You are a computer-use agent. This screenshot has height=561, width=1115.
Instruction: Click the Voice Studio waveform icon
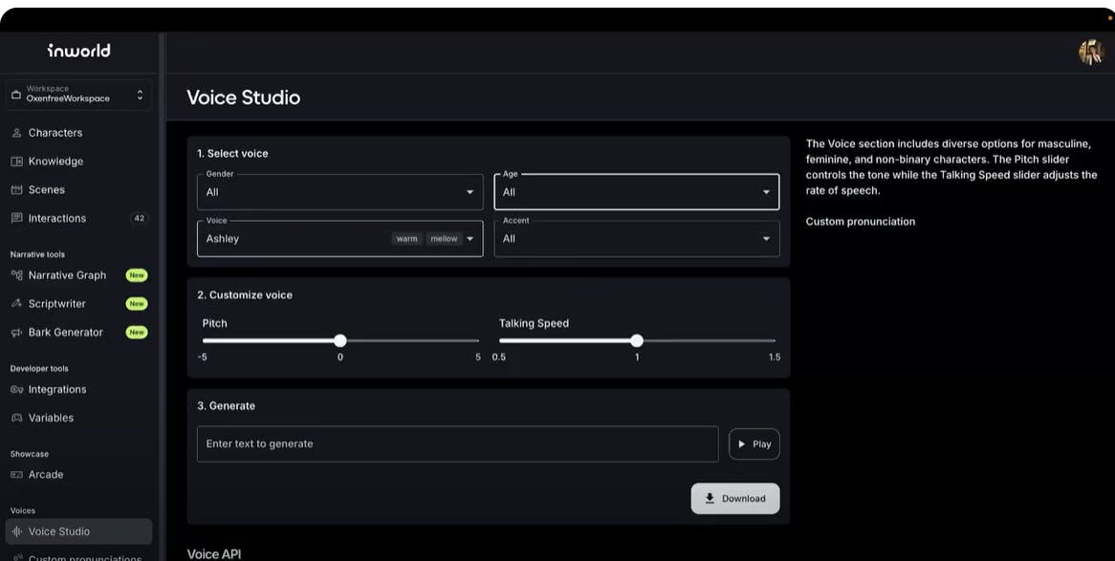point(16,531)
